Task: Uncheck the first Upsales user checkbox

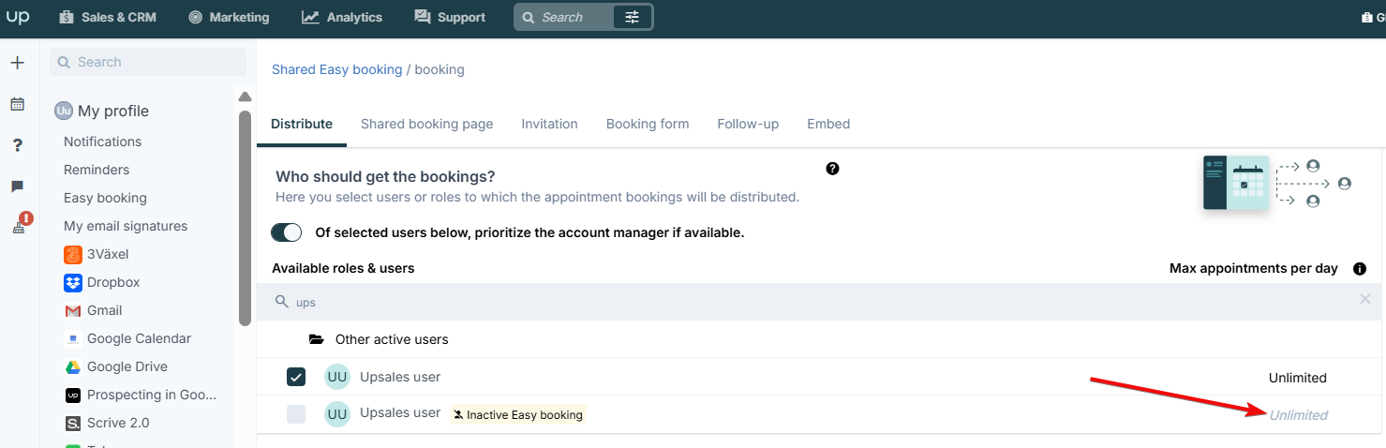Action: coord(296,377)
